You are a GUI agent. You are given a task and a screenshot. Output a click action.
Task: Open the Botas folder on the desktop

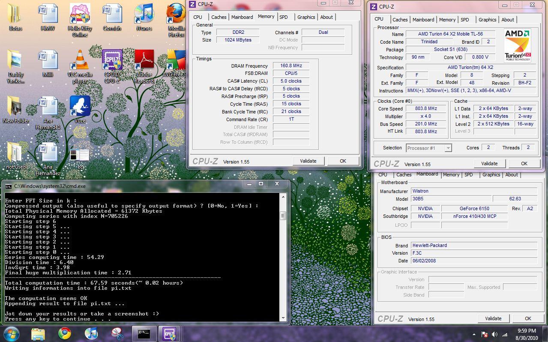click(15, 17)
